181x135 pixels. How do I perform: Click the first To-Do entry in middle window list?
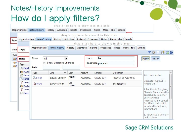tap(25, 82)
